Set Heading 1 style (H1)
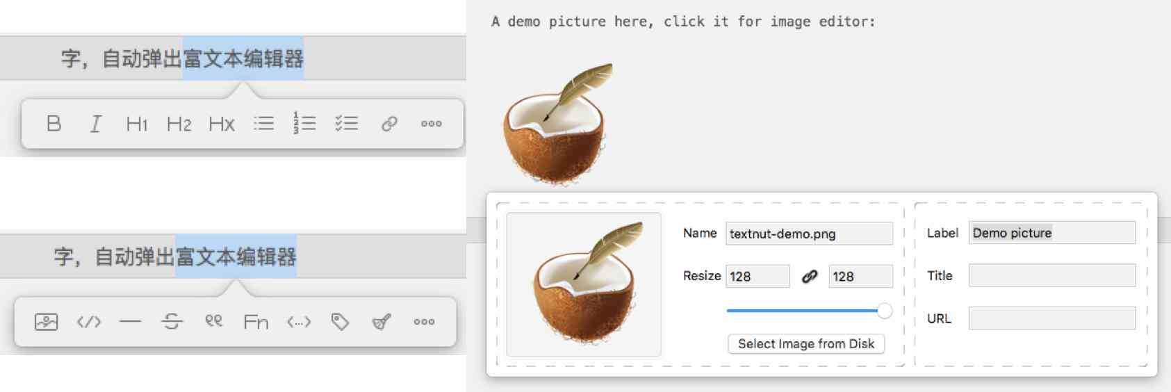 [x=137, y=124]
